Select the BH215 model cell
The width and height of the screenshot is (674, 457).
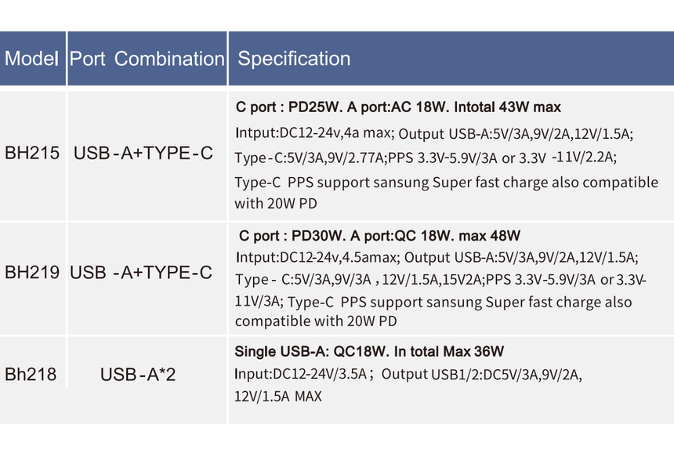point(32,153)
